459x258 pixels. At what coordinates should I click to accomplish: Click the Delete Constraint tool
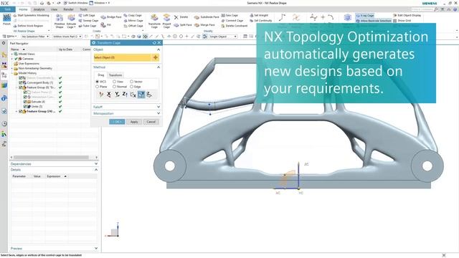(235, 26)
